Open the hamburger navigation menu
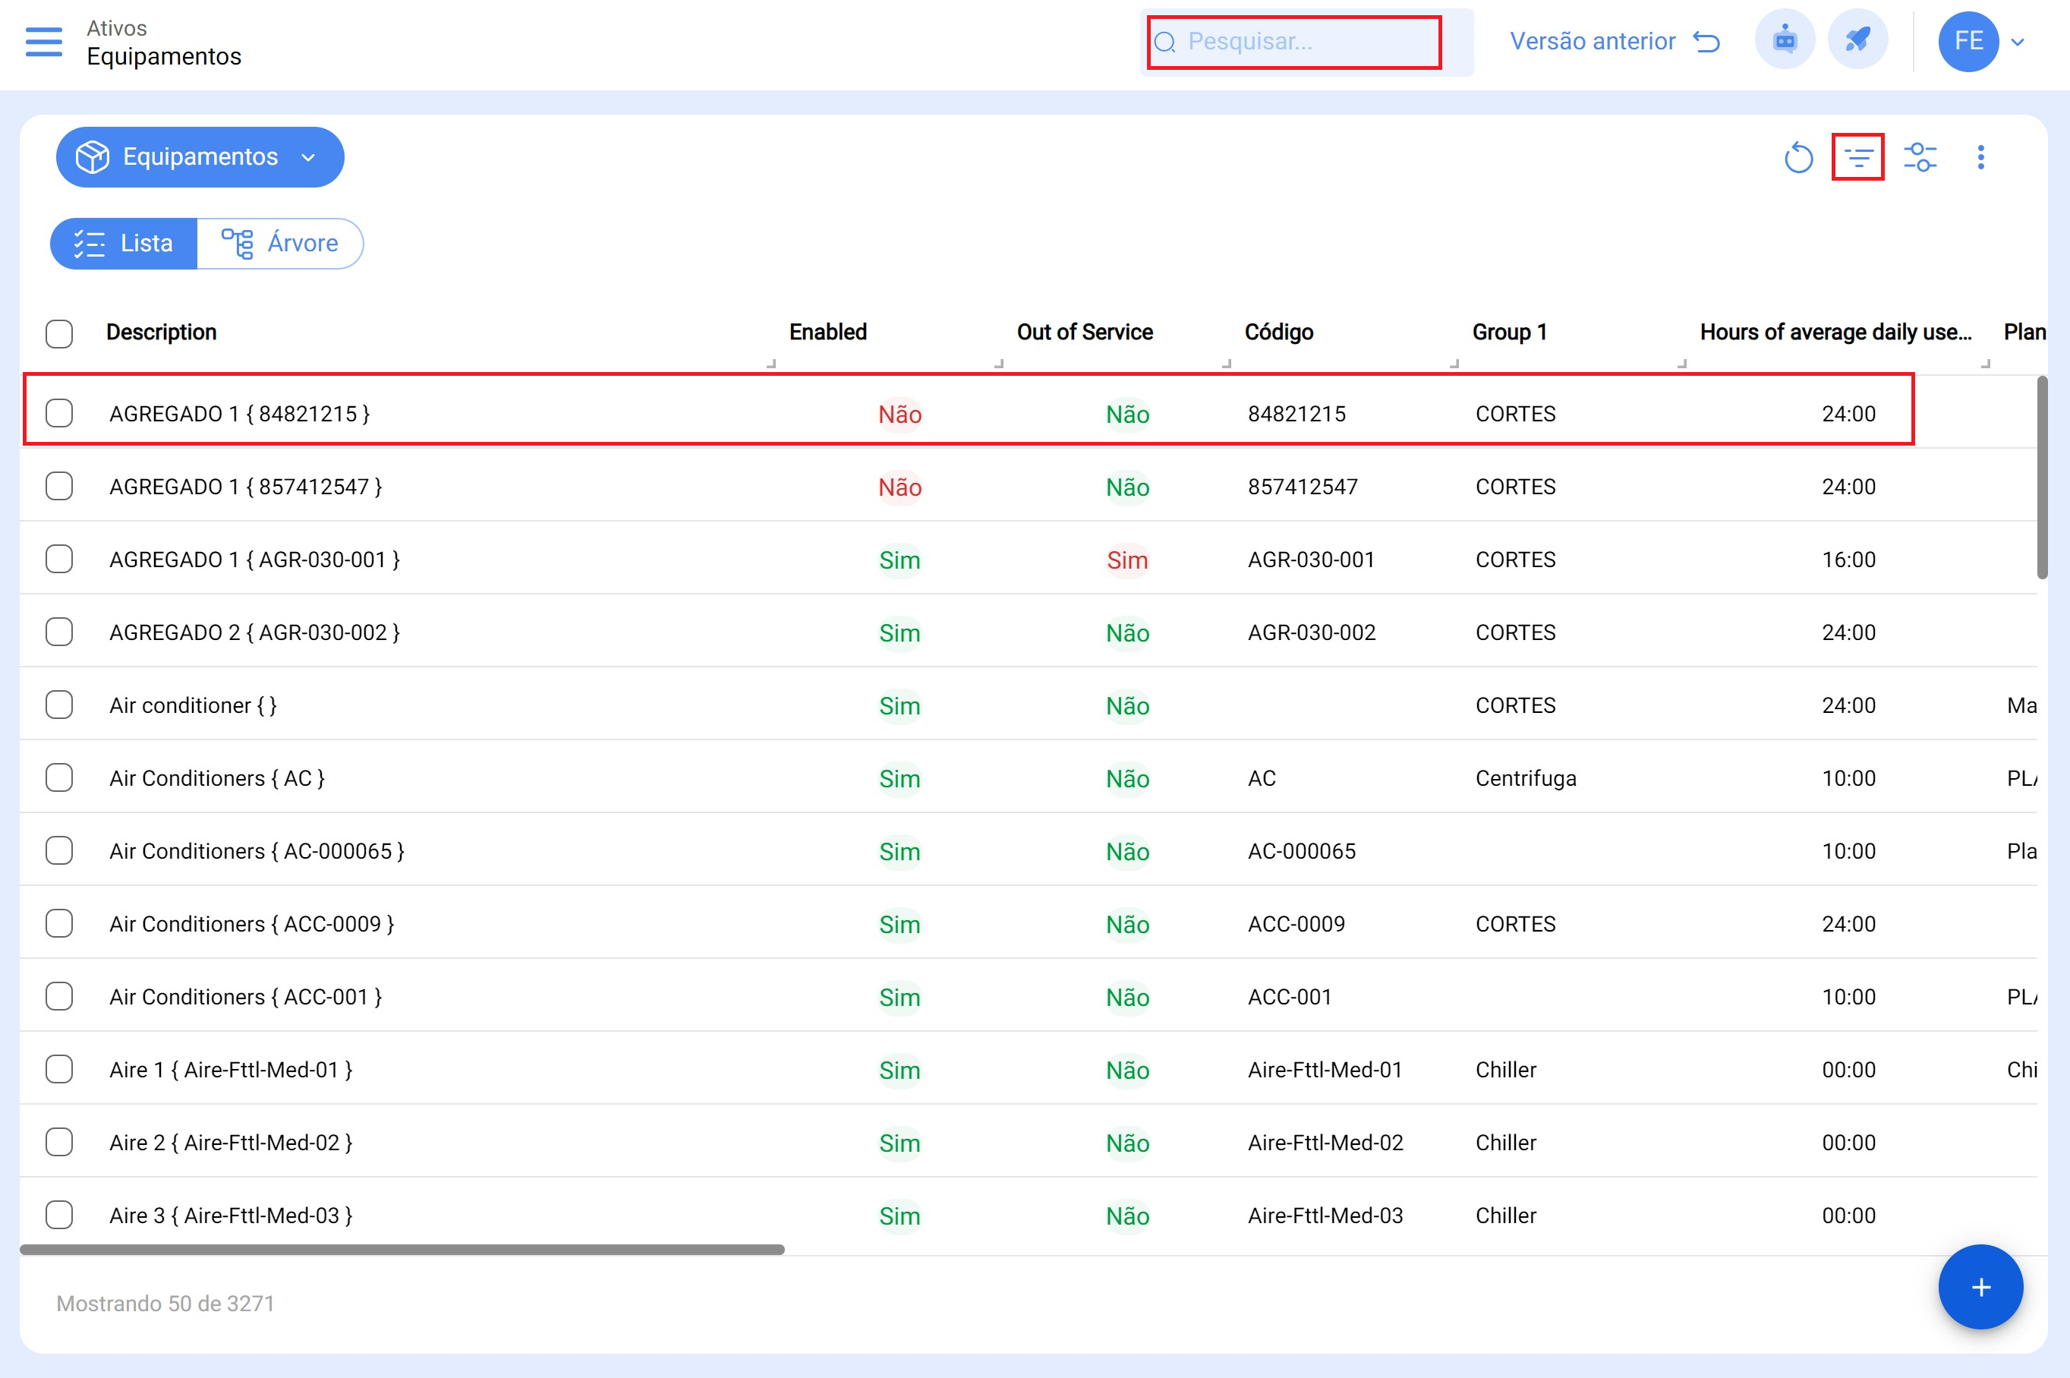The image size is (2070, 1378). point(43,41)
